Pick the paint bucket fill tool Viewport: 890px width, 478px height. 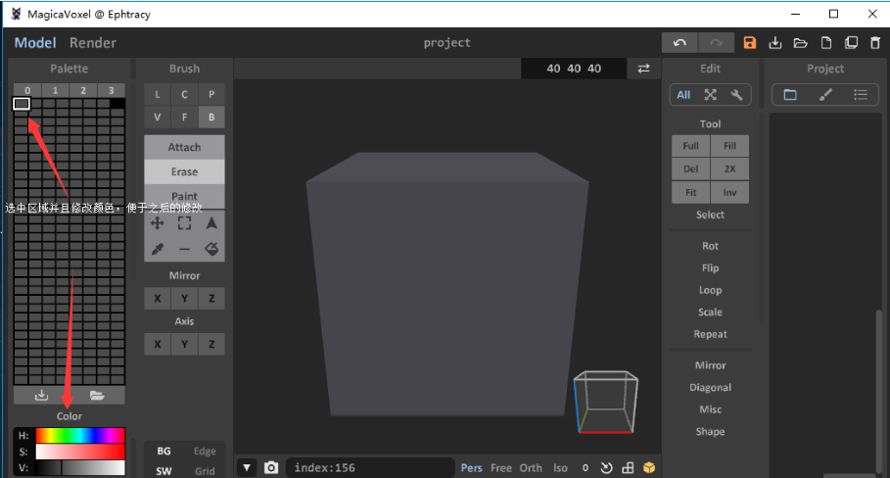211,250
